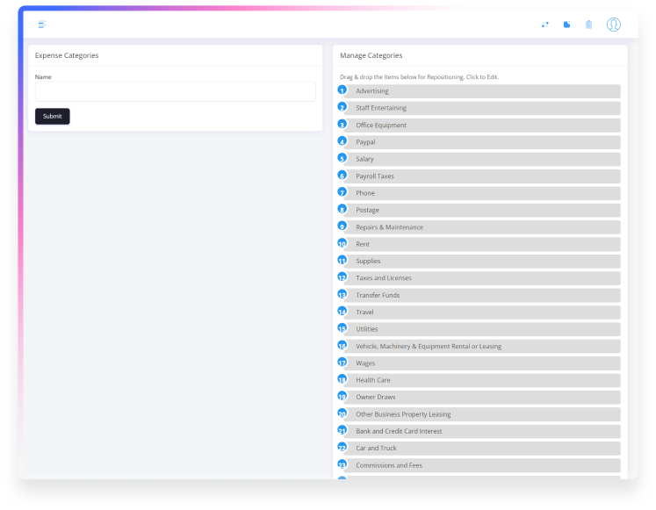The height and width of the screenshot is (510, 656).
Task: Click the number 1 badge beside Advertising
Action: tap(342, 90)
